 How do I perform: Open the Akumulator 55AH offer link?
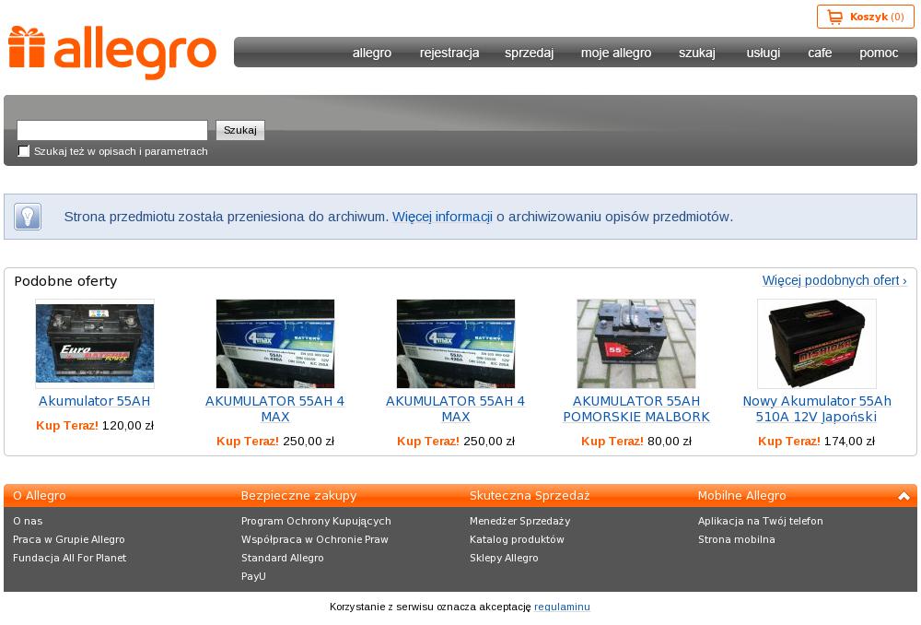coord(95,401)
